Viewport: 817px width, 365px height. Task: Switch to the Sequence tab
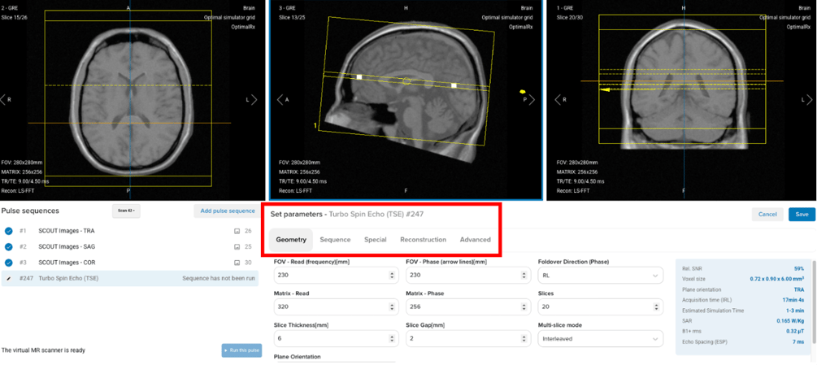pos(335,240)
